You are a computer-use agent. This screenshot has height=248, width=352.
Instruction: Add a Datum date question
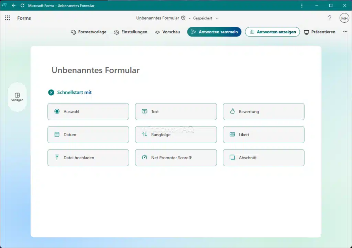pyautogui.click(x=88, y=134)
